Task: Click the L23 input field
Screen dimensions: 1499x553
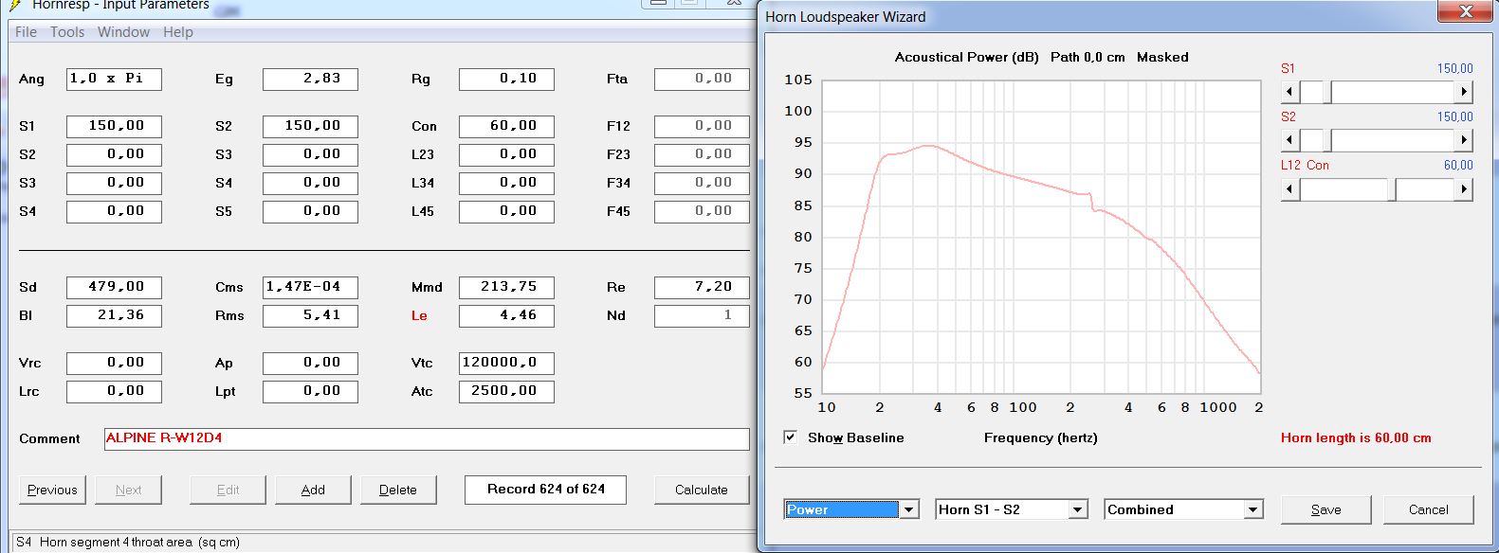Action: click(506, 154)
